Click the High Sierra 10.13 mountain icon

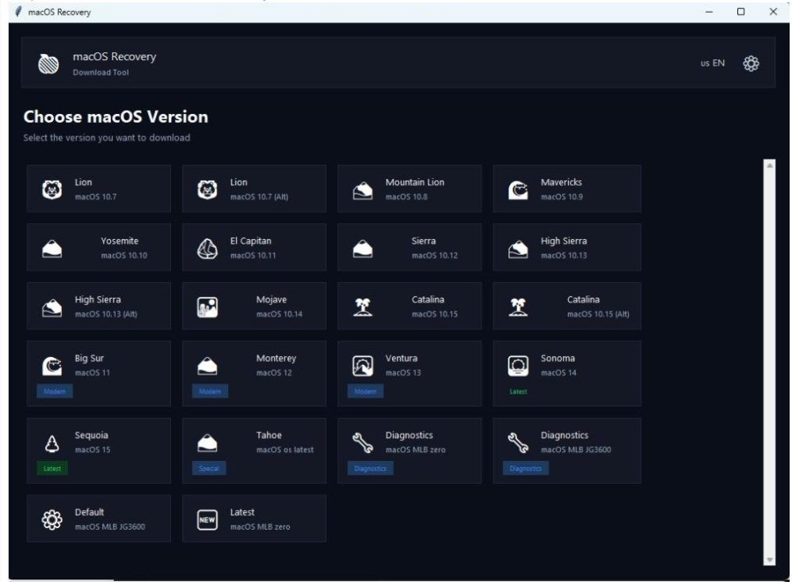point(518,249)
